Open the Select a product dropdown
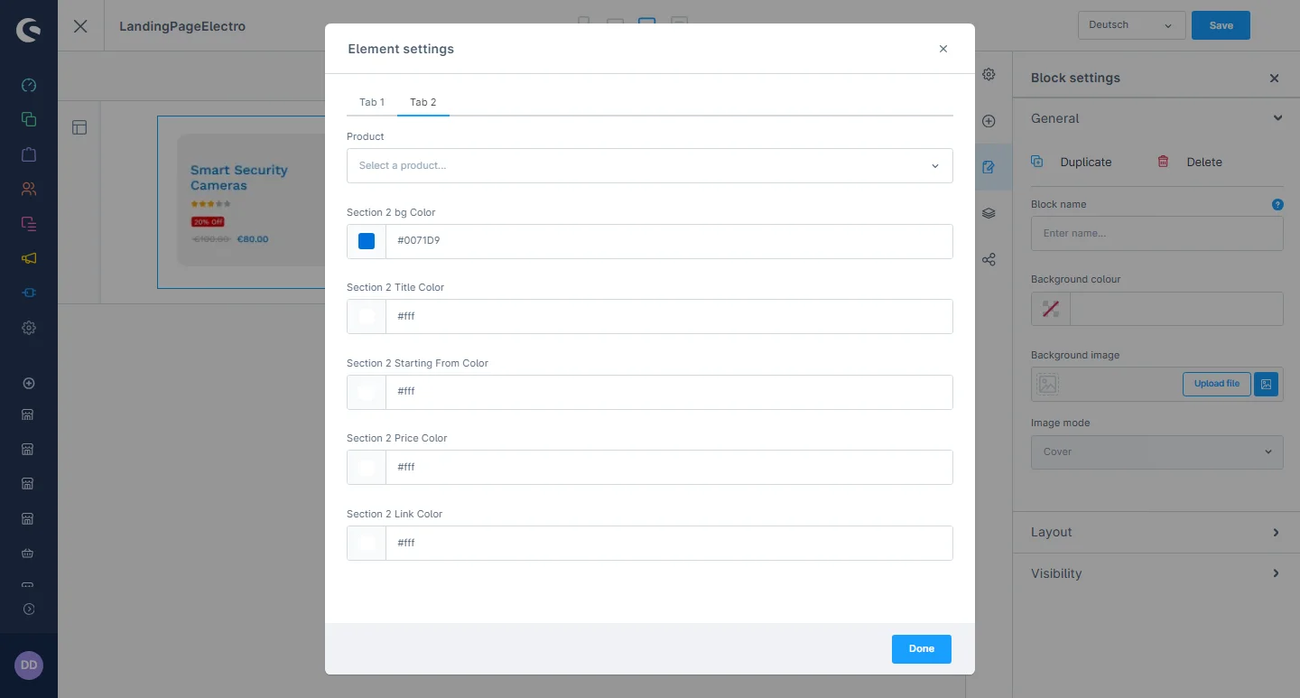This screenshot has width=1300, height=698. tap(649, 166)
